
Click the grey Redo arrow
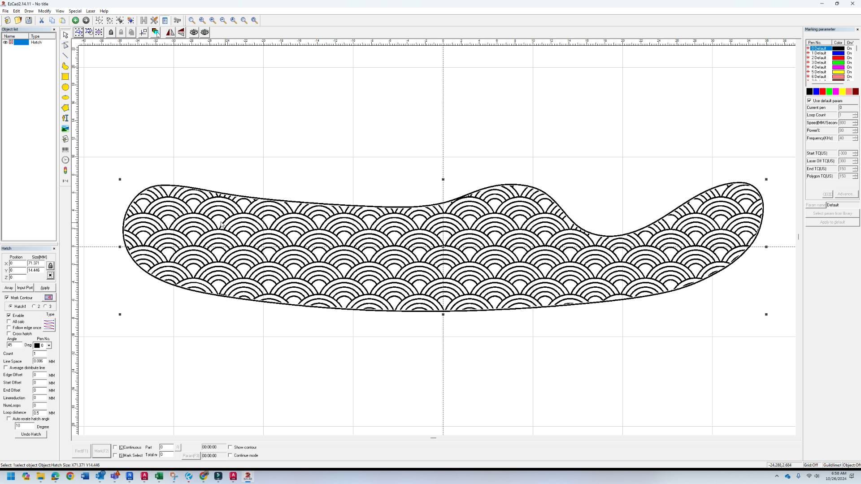coord(86,20)
